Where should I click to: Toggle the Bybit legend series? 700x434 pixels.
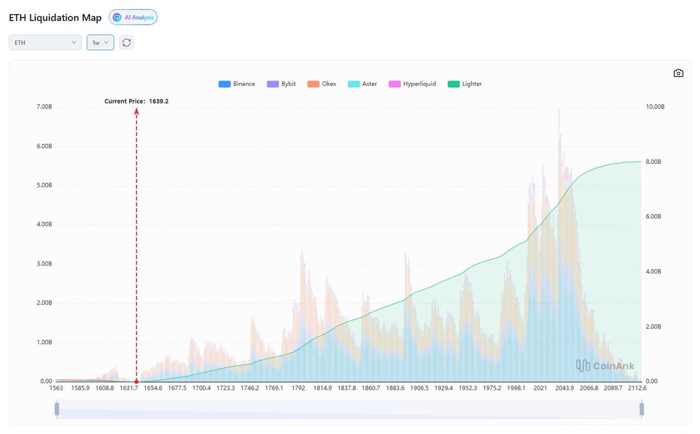281,84
